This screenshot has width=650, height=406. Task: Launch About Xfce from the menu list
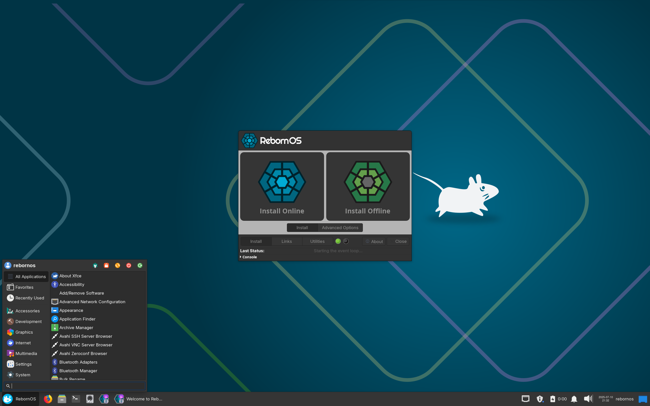pos(98,276)
